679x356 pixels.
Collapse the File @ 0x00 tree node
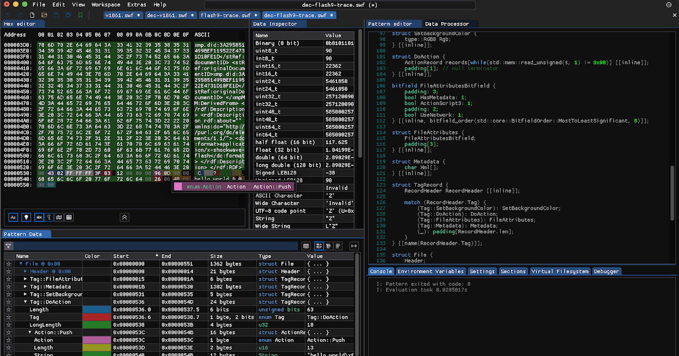(21, 264)
